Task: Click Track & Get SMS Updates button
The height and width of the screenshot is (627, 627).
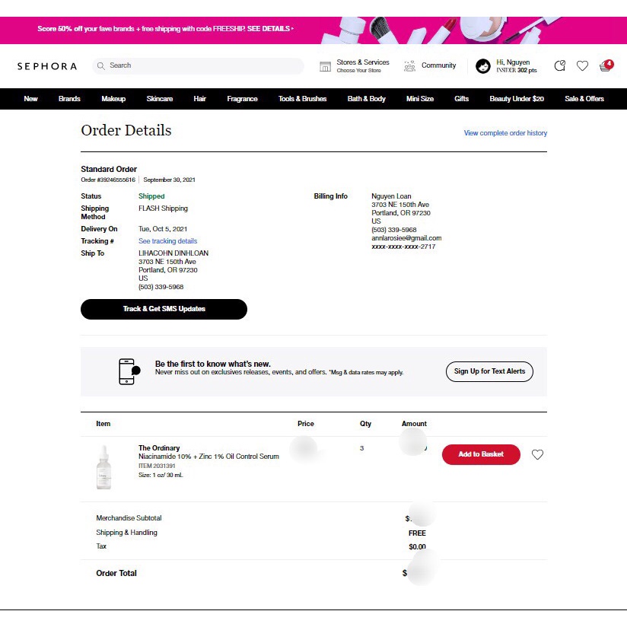Action: click(164, 309)
